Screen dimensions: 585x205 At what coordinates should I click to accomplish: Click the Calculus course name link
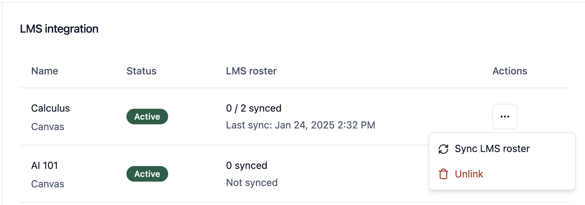coord(51,108)
